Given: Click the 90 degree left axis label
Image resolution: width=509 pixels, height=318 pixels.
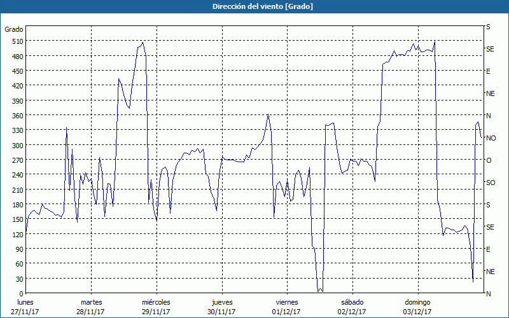Looking at the screenshot, I should pos(18,249).
